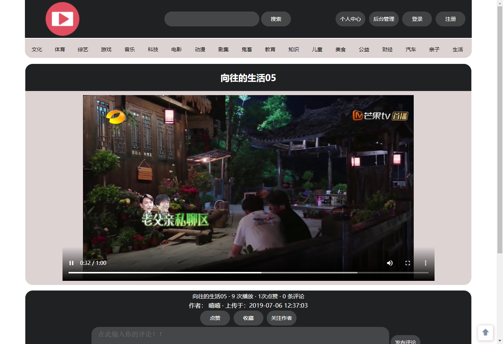Click the 收藏 favorite button
Screen dimensions: 503x344
tap(249, 318)
